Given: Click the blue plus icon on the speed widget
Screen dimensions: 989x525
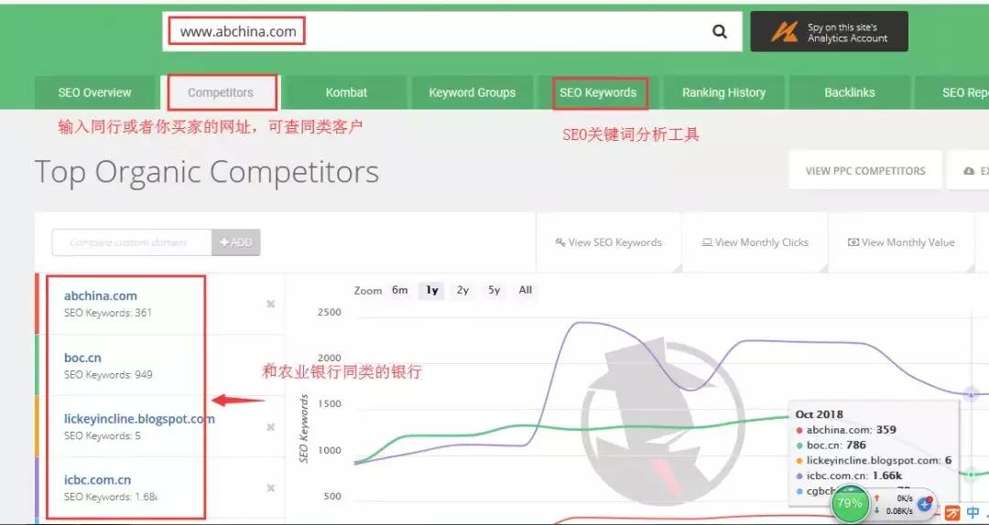Looking at the screenshot, I should point(925,504).
